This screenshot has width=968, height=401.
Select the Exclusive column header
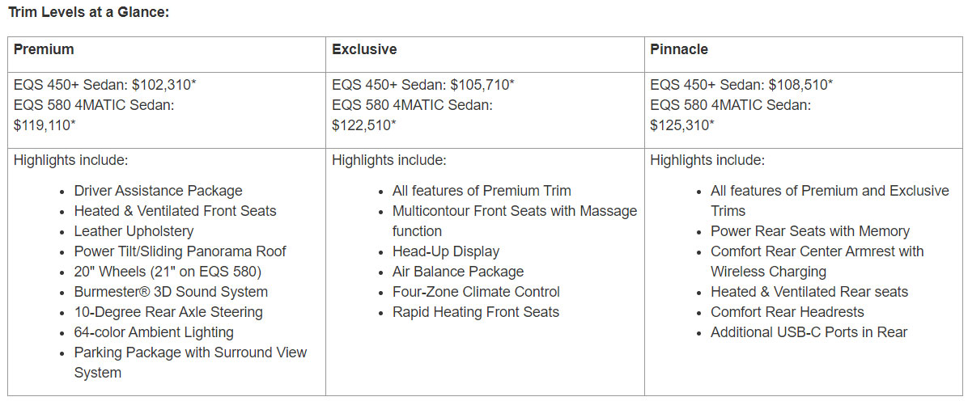tap(364, 49)
